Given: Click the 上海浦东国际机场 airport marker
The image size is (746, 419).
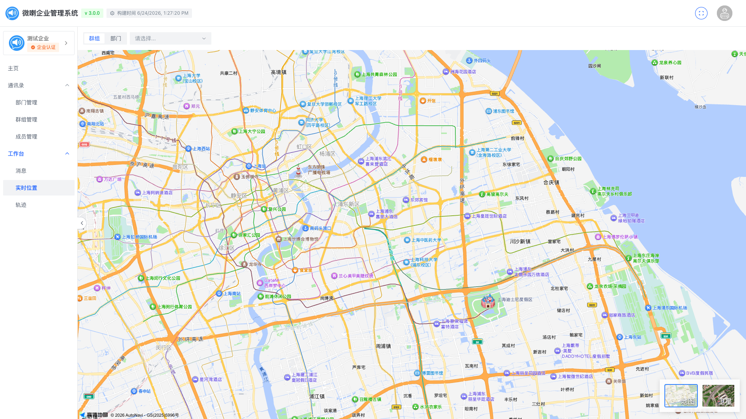Looking at the screenshot, I should click(x=648, y=308).
